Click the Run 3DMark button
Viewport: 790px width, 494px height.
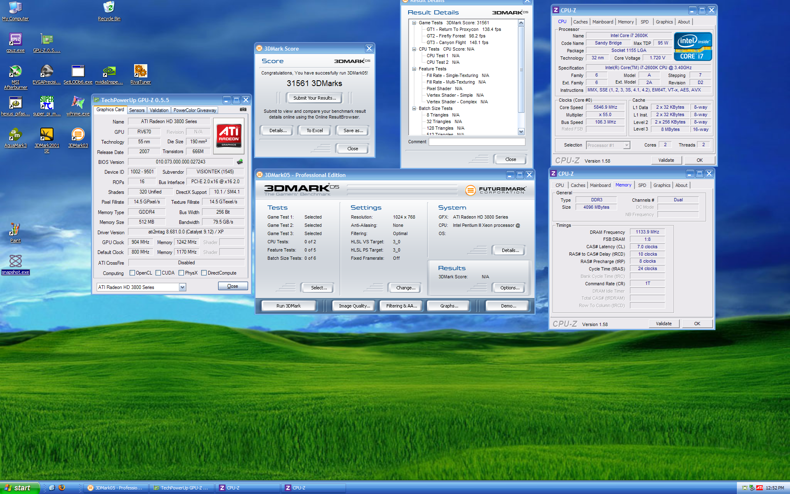tap(288, 306)
